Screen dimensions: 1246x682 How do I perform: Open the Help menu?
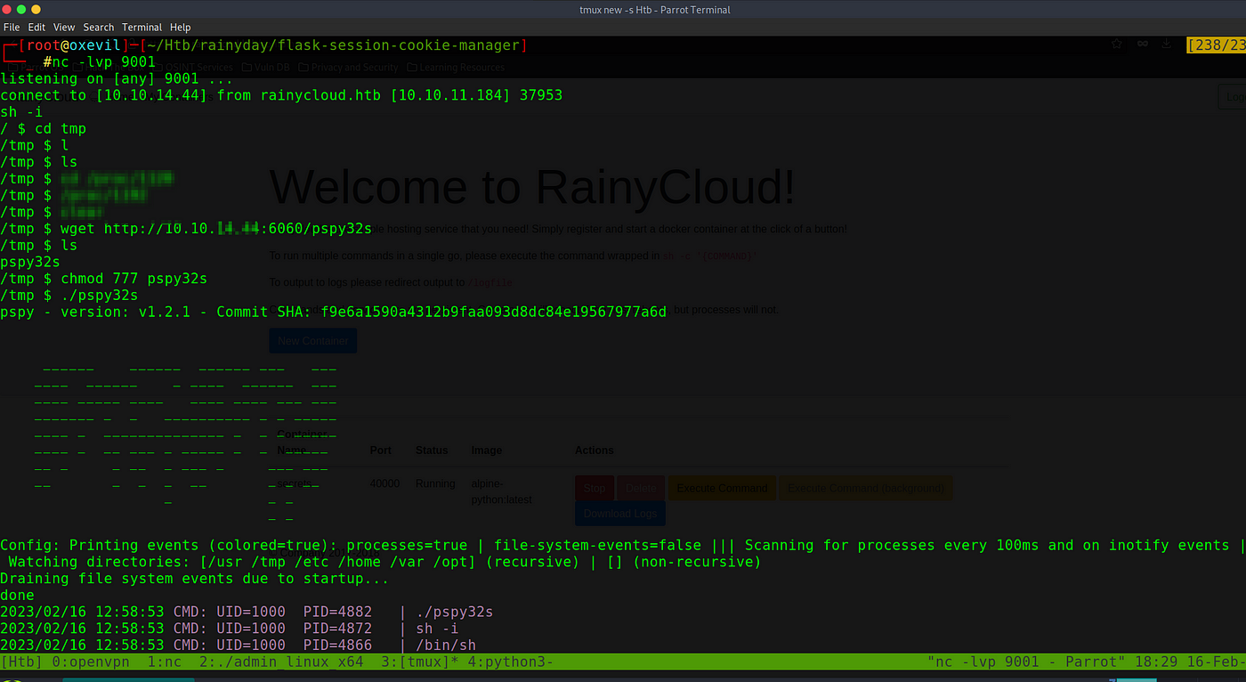[x=181, y=28]
